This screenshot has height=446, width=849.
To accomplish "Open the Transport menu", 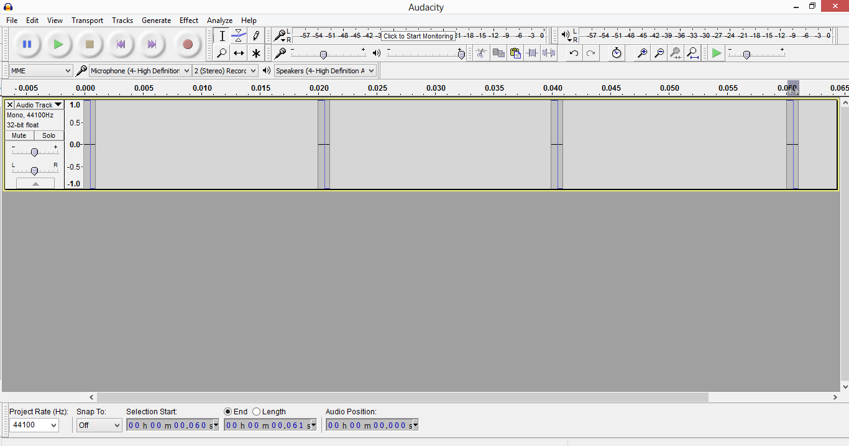I will (88, 20).
